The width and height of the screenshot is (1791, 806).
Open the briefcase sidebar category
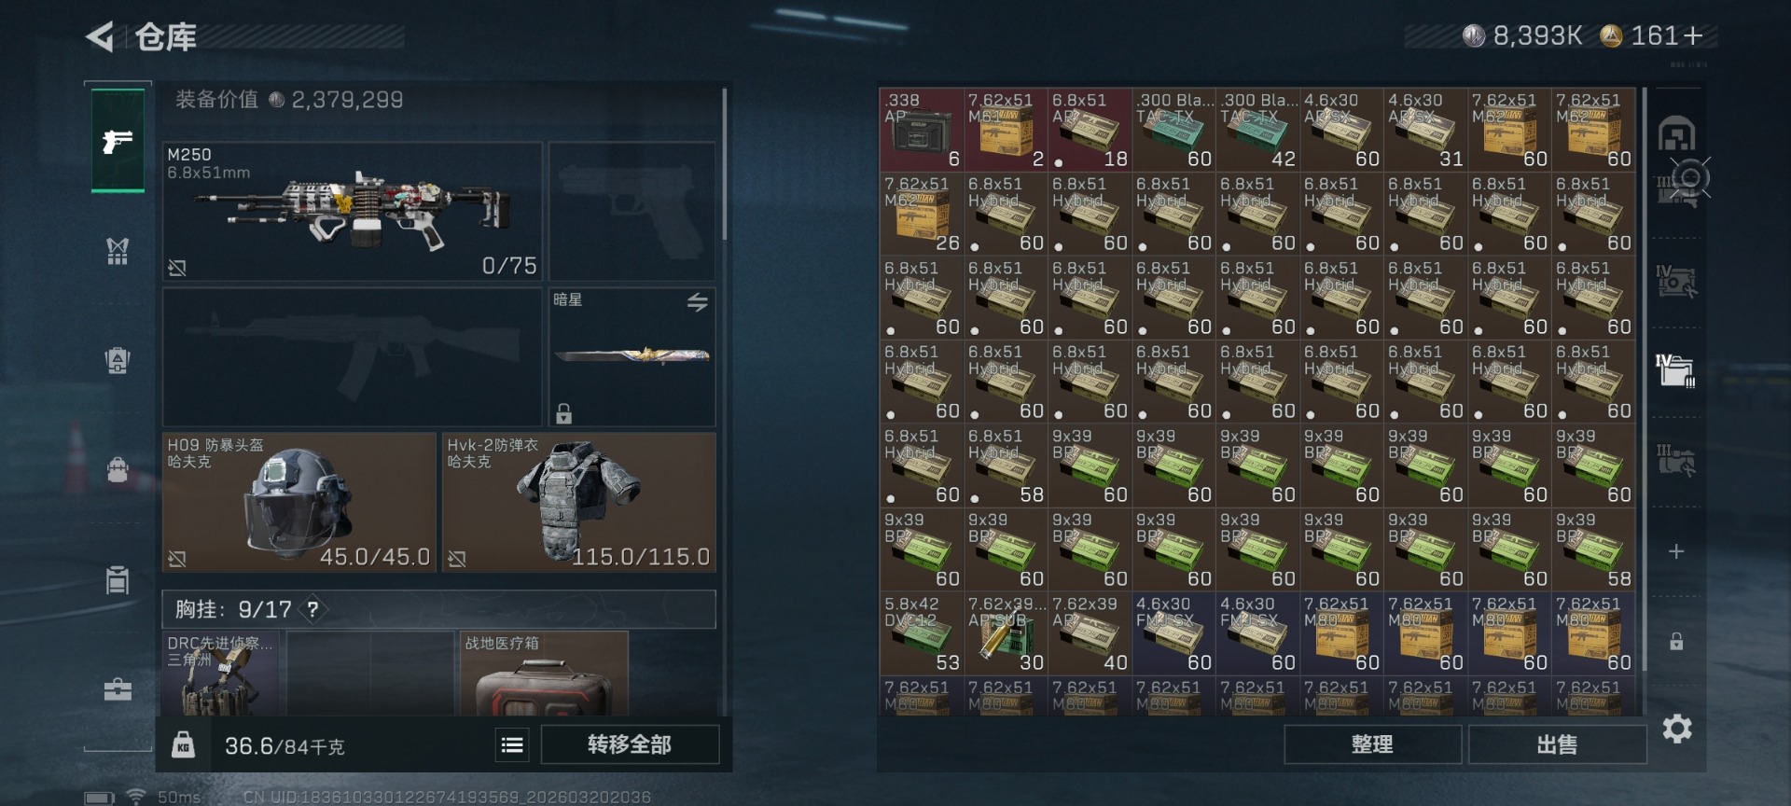tap(118, 689)
